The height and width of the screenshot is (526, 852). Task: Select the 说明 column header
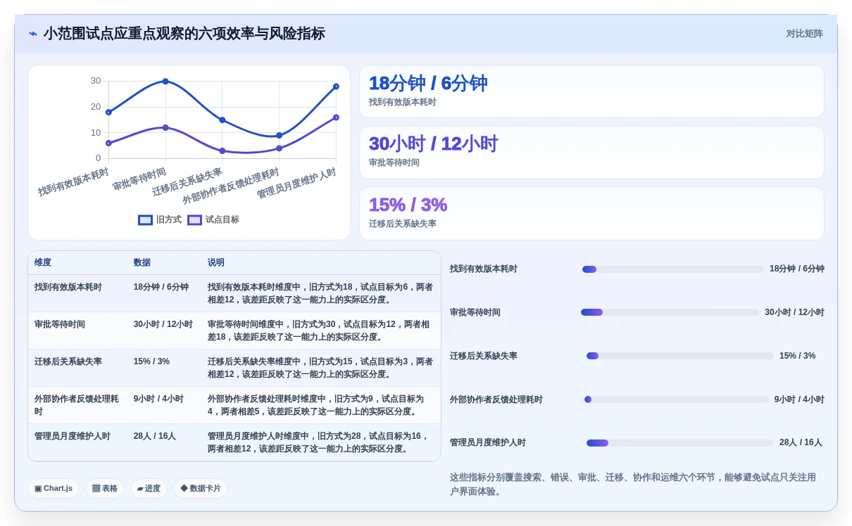tap(216, 262)
